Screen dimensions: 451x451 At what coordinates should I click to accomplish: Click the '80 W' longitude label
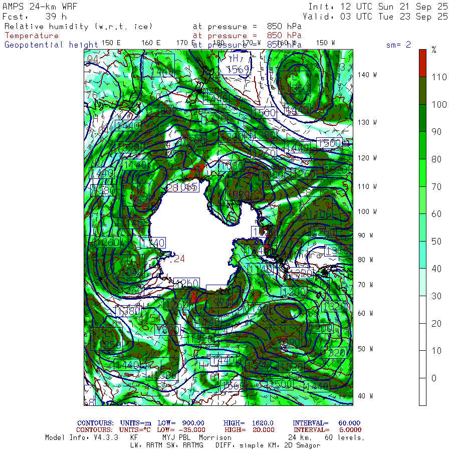tap(365, 260)
